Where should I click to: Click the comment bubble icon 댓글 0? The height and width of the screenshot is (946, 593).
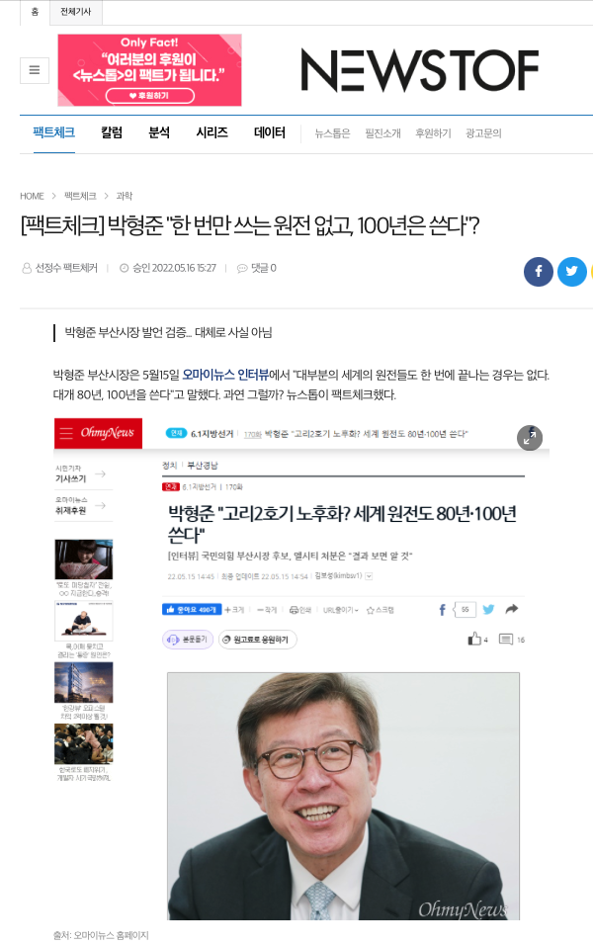pos(242,268)
